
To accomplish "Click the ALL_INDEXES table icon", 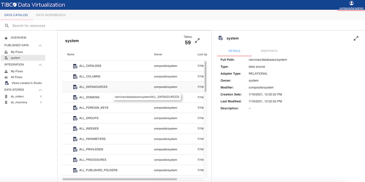I will (75, 128).
